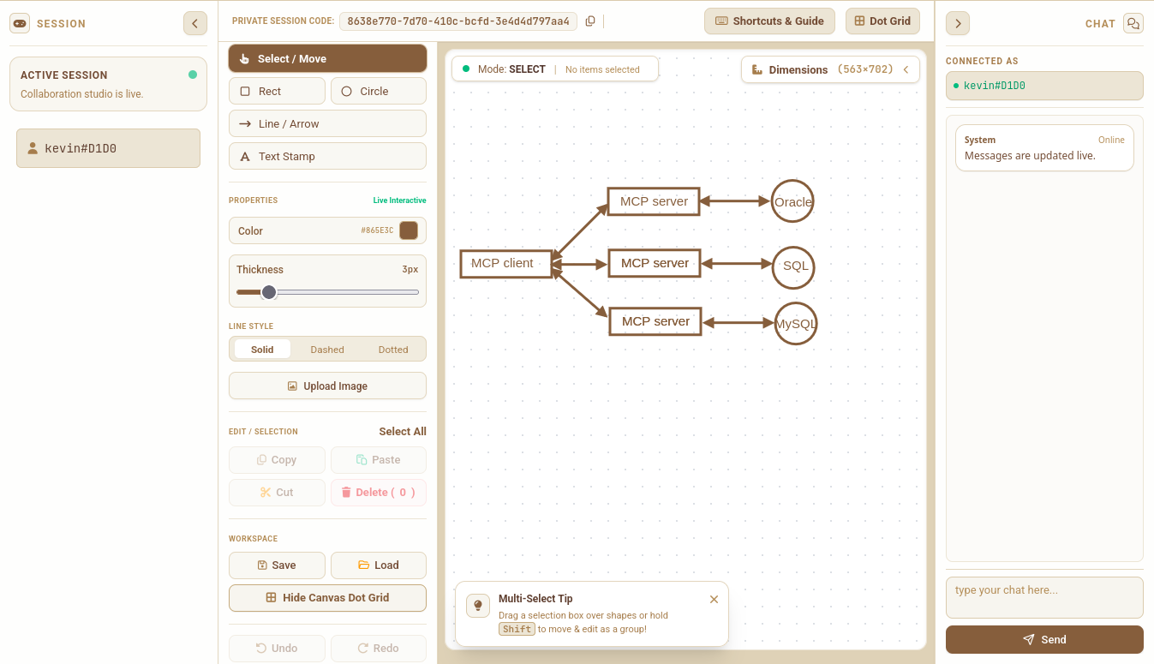Activate the Select / Move tool

pos(327,58)
